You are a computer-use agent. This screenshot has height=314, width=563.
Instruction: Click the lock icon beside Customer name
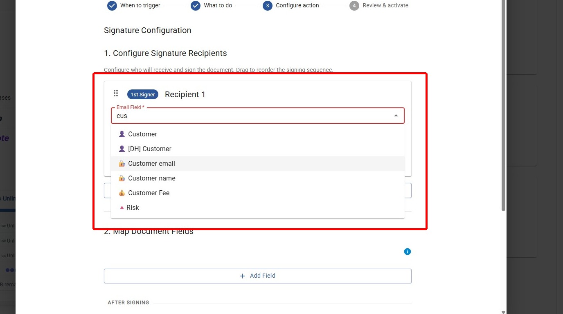(122, 178)
